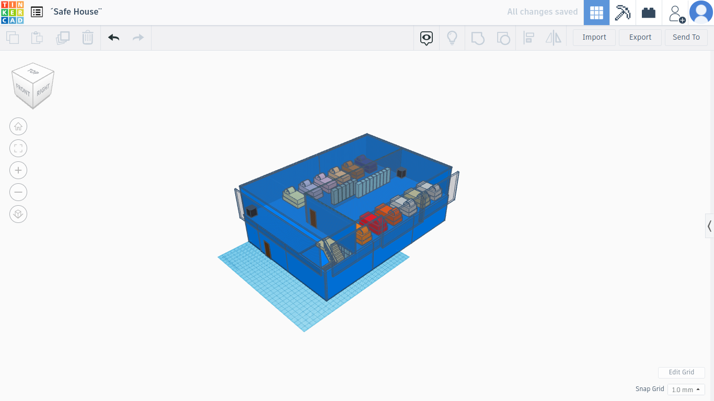
Task: Switch to Bricks mode
Action: [x=649, y=13]
